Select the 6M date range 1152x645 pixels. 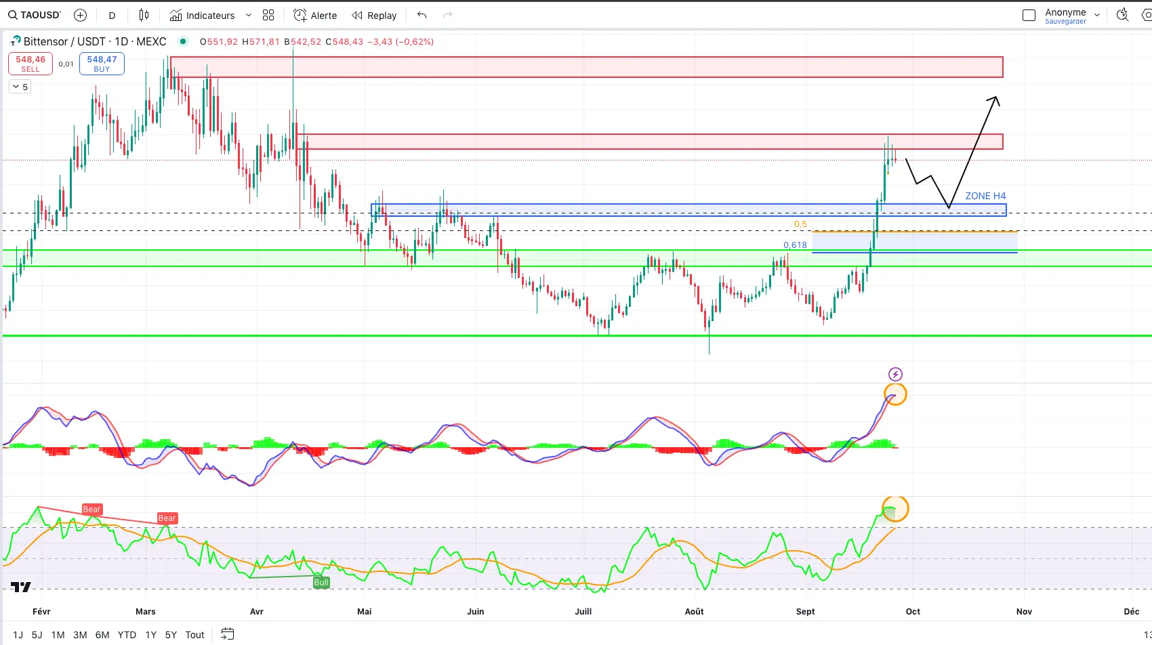[x=102, y=635]
